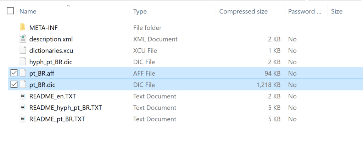Click the README_hyph_pt_BR.TXT icon

click(22, 107)
